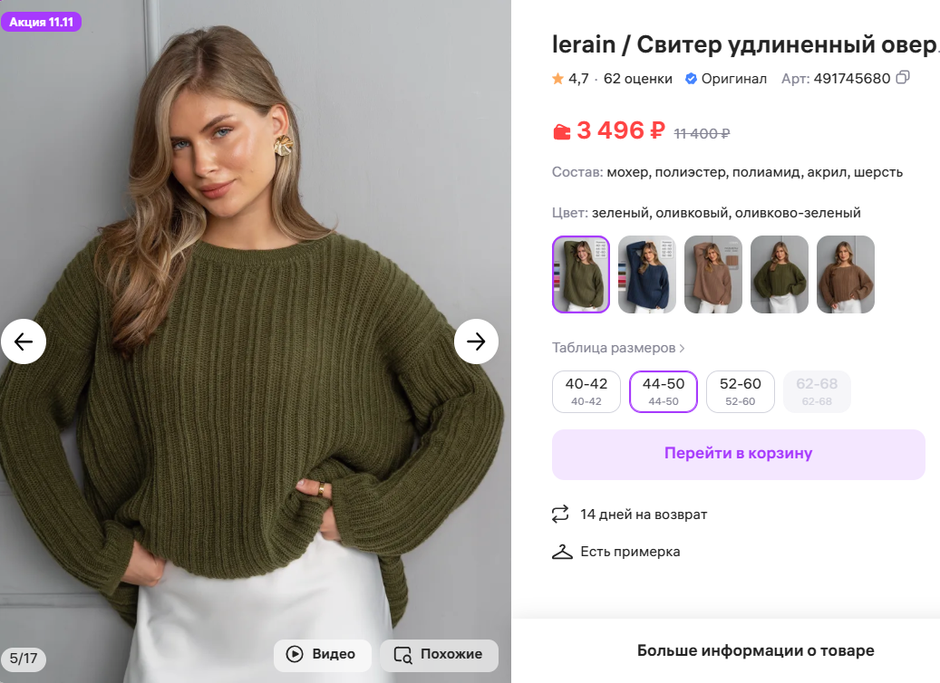Click the Акция 11.11 promo badge

[x=42, y=21]
